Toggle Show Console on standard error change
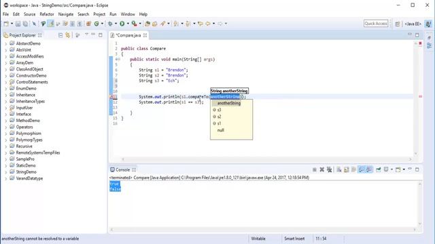 tap(369, 169)
